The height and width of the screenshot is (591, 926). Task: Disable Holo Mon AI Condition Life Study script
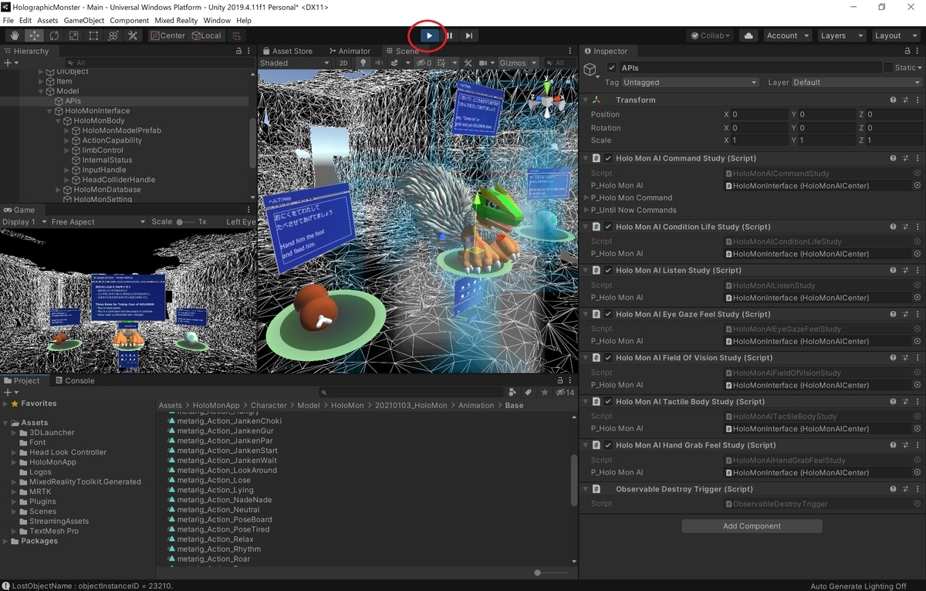click(x=608, y=227)
